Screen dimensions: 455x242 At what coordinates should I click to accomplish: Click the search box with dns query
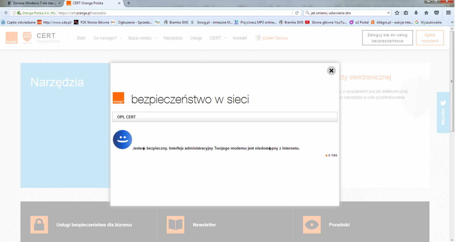348,13
